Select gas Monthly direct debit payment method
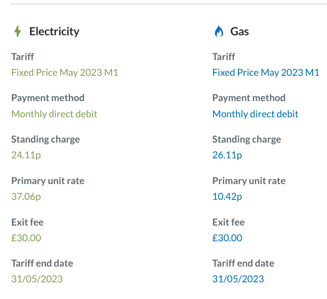Viewport: 327px width, 299px height. point(255,114)
